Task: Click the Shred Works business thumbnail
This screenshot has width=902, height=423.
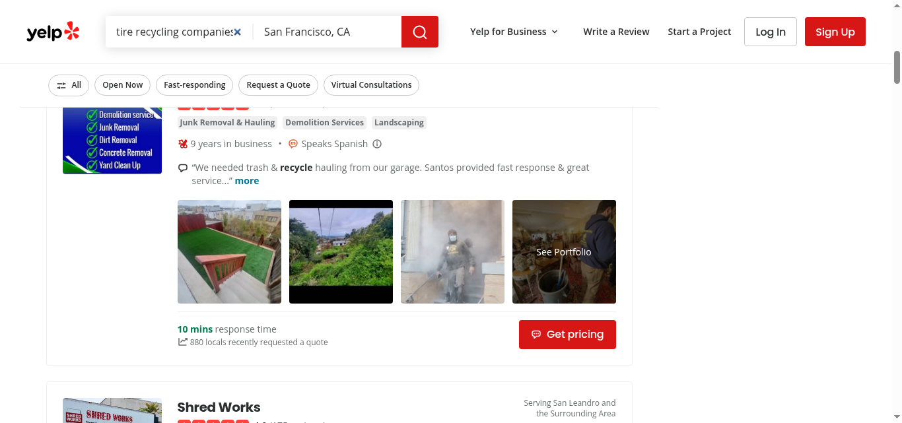Action: point(112,410)
